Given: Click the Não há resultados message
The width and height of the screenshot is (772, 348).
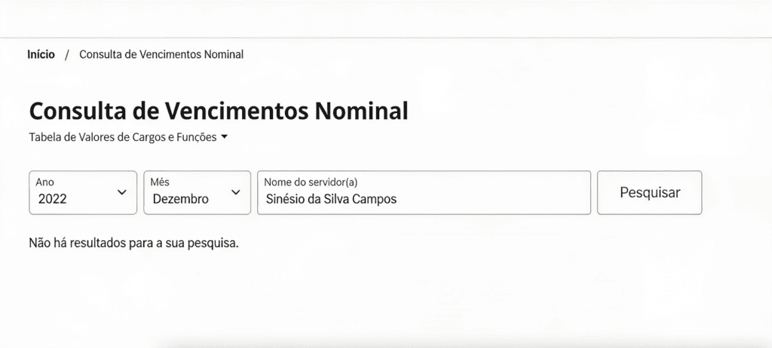Looking at the screenshot, I should [134, 243].
